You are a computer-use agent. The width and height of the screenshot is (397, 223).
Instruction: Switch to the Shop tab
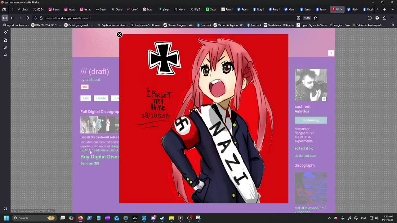[x=211, y=9]
